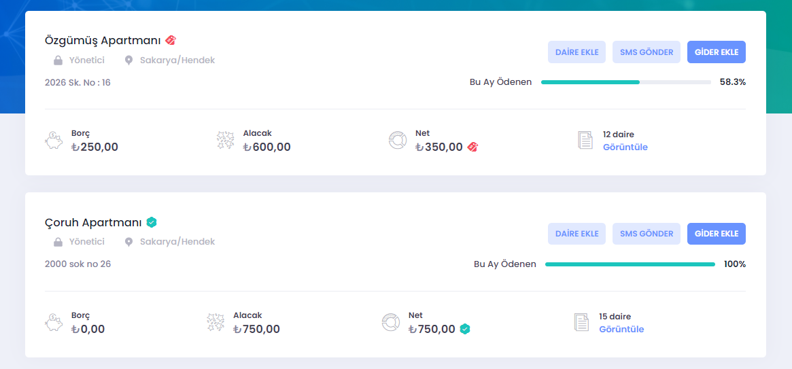Click document icon beside 12 daire
Screen dimensions: 792x369
tap(585, 141)
